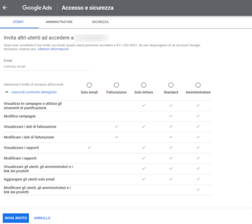Click Seleziona il livello di accesso text
Screen dimensions: 252x224
coord(34,85)
